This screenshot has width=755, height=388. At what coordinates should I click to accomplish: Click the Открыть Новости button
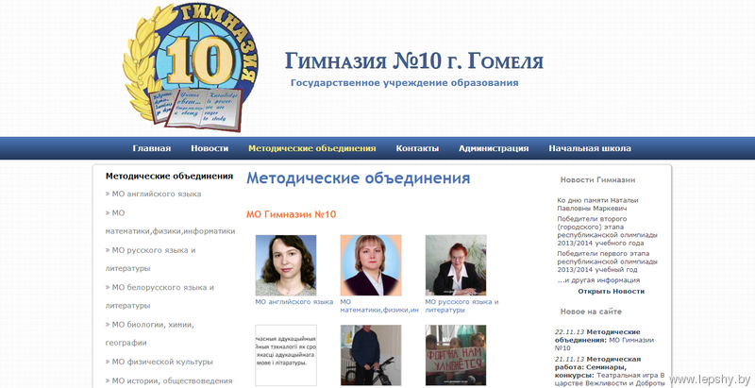coord(611,292)
